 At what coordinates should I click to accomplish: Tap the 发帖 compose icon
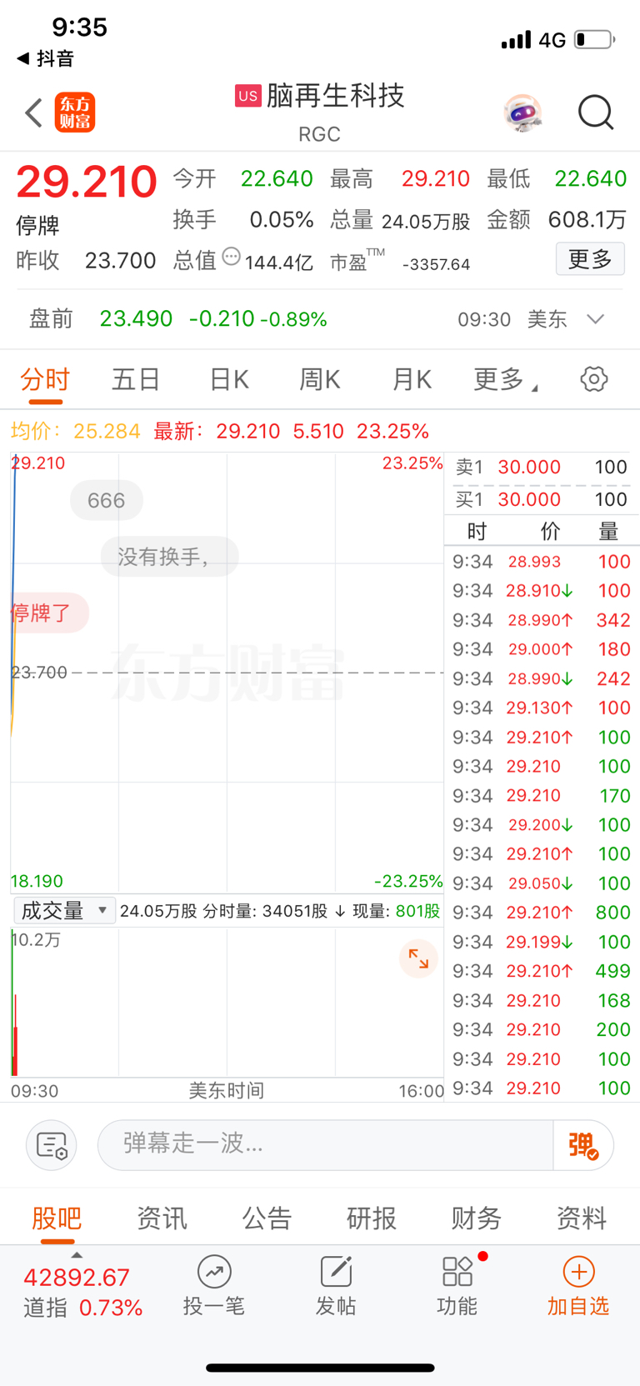click(336, 1286)
